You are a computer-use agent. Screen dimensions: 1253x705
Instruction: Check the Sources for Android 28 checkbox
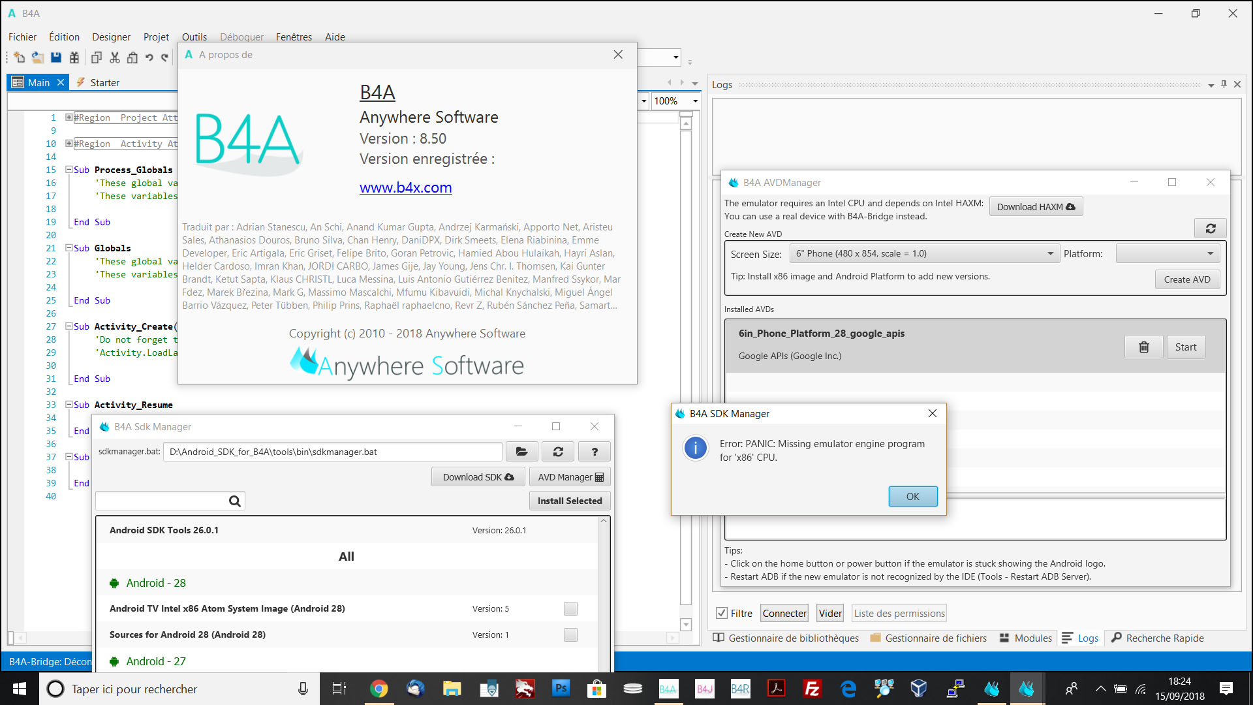(570, 634)
